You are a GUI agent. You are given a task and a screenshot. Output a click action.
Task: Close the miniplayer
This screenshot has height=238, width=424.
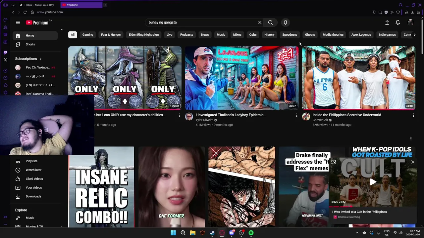pos(413,162)
